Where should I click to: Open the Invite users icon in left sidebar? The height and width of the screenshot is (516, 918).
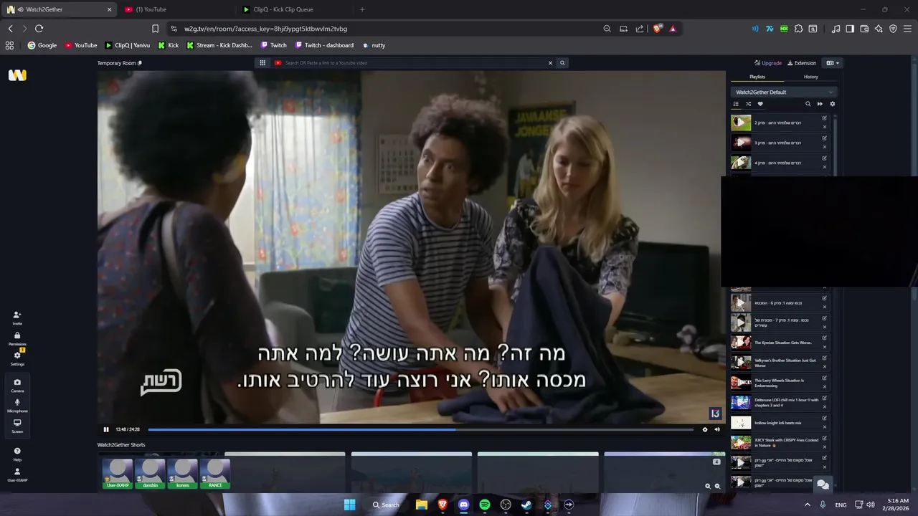tap(17, 315)
